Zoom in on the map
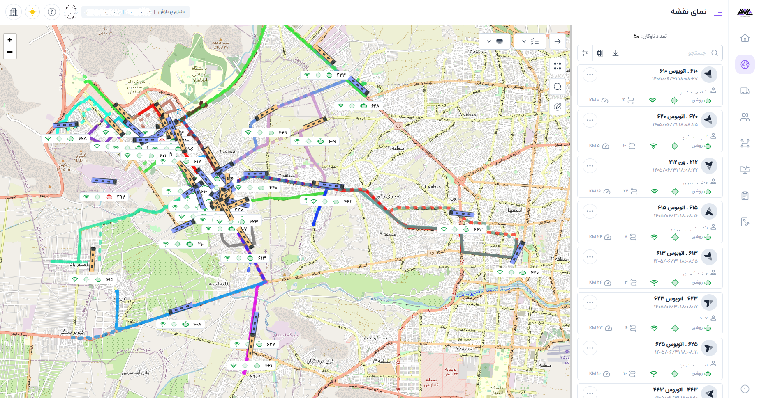 click(9, 40)
